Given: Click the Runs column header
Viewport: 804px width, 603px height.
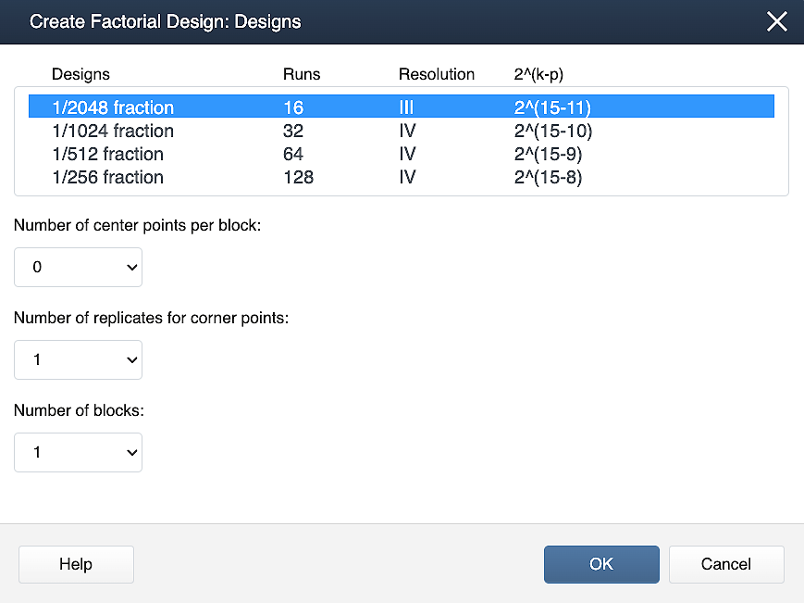Looking at the screenshot, I should 302,74.
